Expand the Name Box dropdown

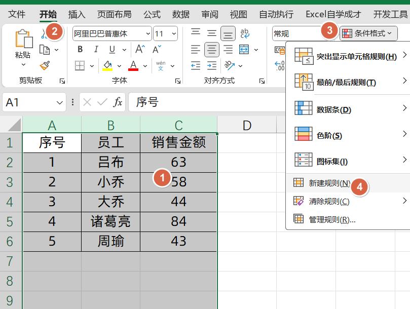pyautogui.click(x=60, y=102)
